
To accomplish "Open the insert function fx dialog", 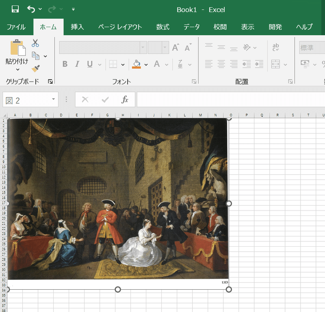I will [125, 99].
